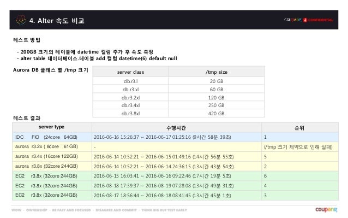Select the db.r3.8xl server class cell

(x=130, y=113)
